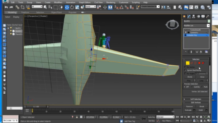The image size is (218, 123).
Task: Toggle Plane001 visibility bulb in explorer
Action: [11, 34]
